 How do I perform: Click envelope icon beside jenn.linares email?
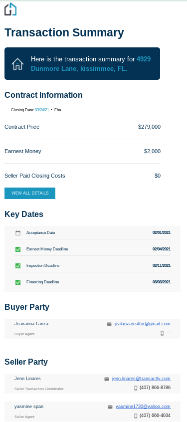pos(107,379)
